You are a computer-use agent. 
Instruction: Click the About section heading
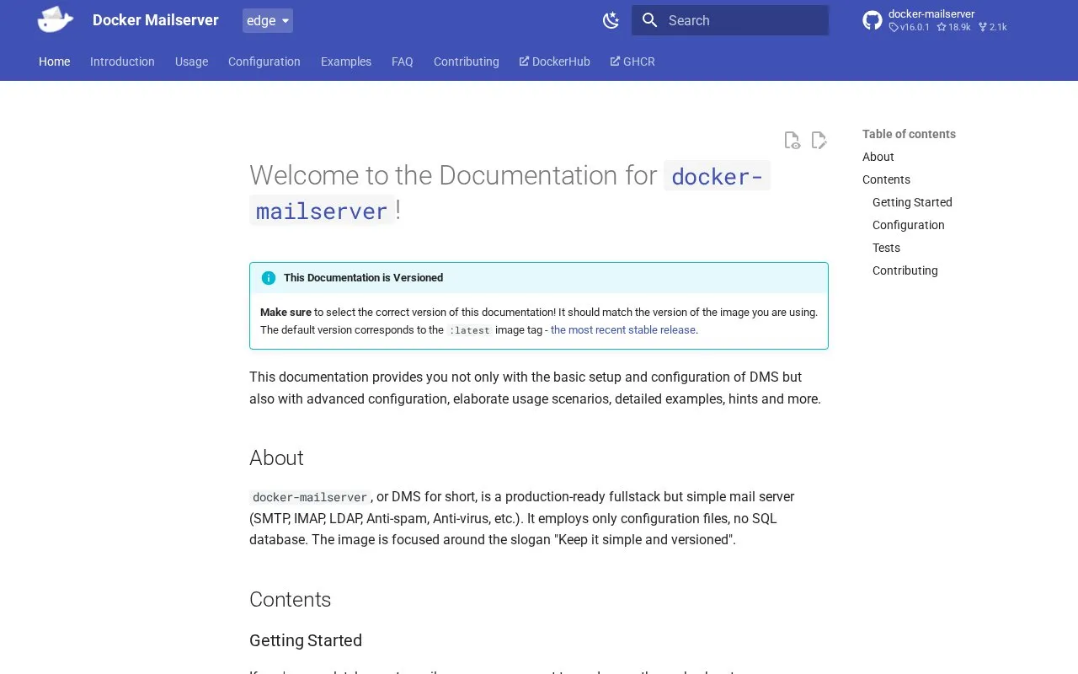[276, 457]
